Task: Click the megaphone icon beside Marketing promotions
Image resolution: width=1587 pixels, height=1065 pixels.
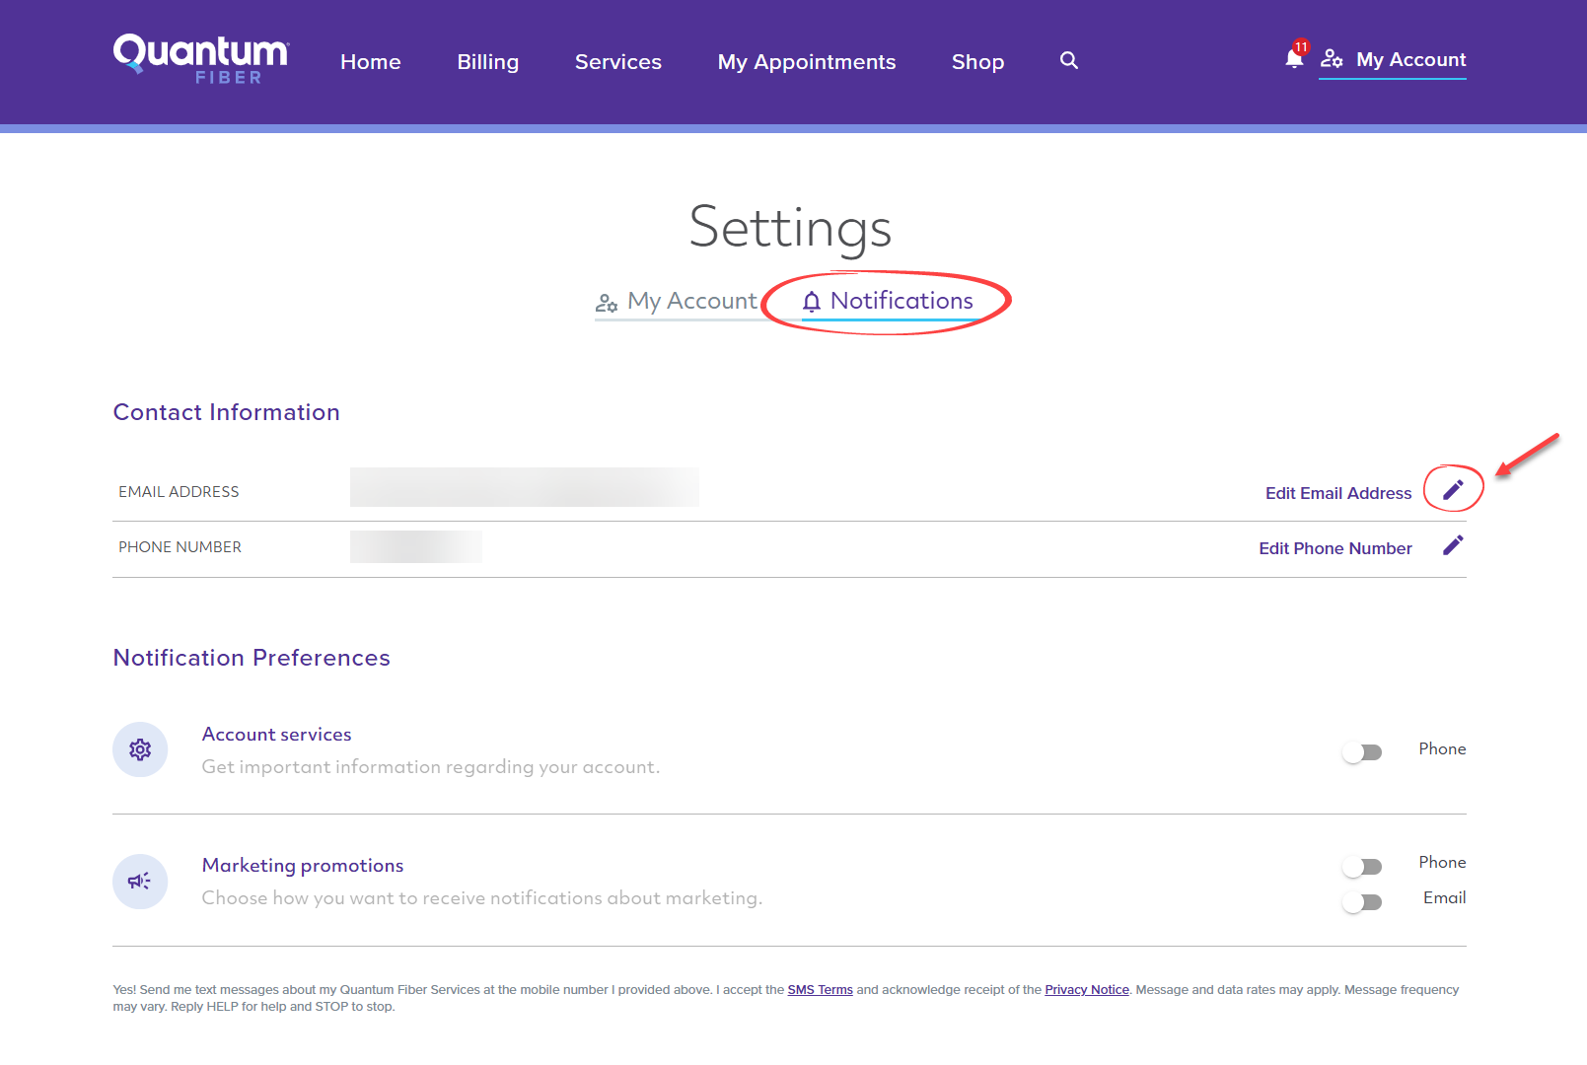Action: [140, 881]
